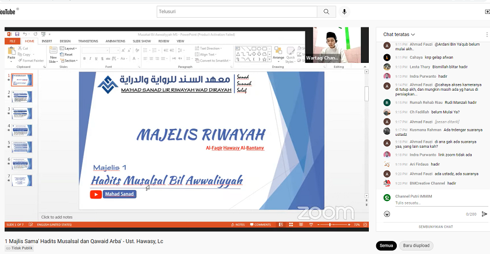Switch to Slide Sorter view icon
The width and height of the screenshot is (490, 254).
[291, 225]
